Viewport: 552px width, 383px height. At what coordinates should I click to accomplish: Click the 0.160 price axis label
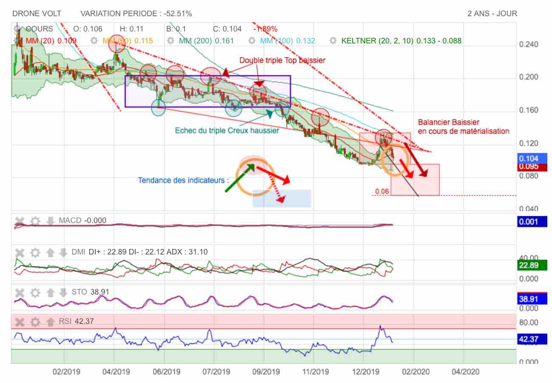point(529,110)
